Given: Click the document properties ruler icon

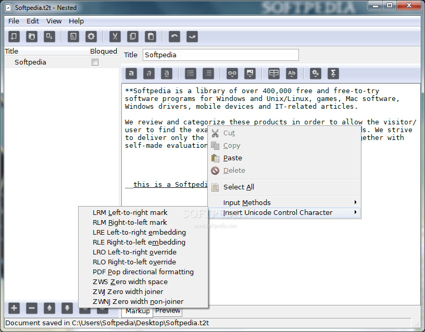Looking at the screenshot, I should coord(73,36).
